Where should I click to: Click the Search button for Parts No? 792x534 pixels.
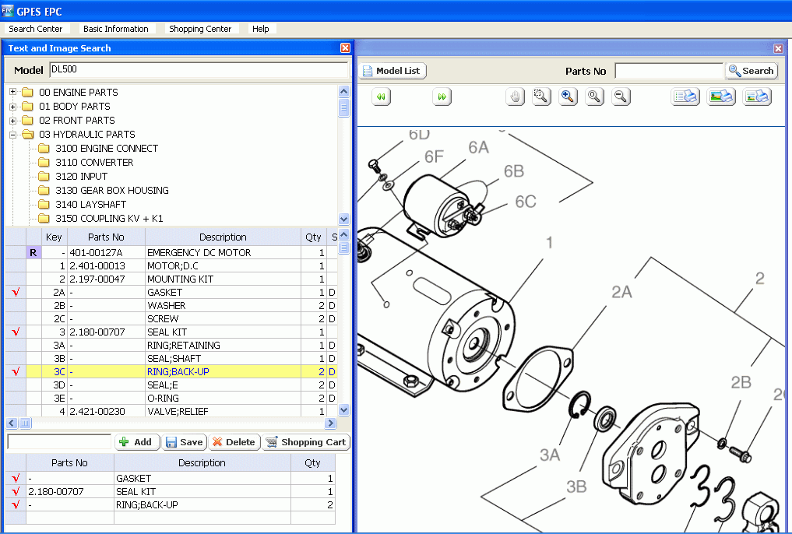point(750,71)
